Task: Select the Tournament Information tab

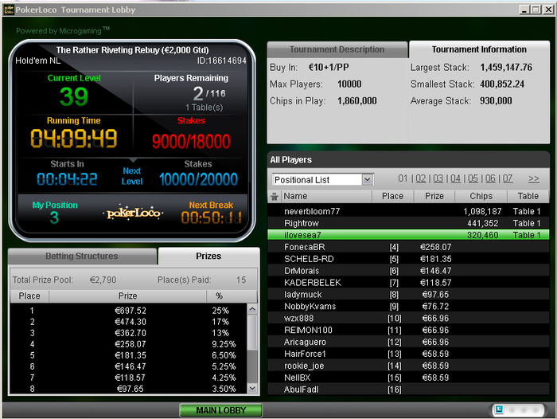Action: 479,49
